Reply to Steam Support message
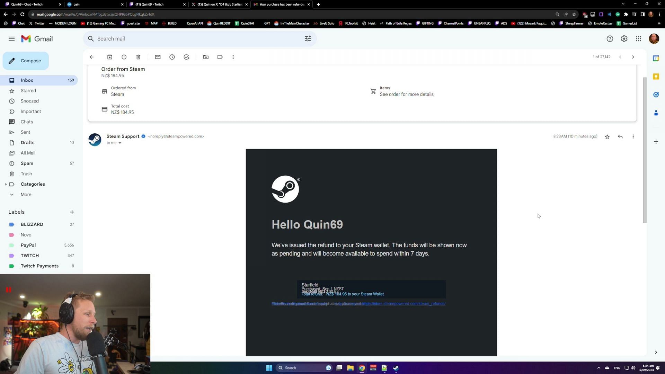Image resolution: width=665 pixels, height=374 pixels. coord(620,137)
